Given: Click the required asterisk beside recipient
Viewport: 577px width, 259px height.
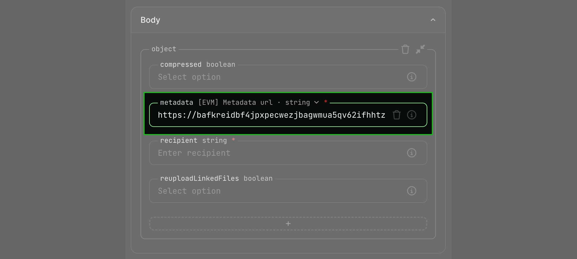Looking at the screenshot, I should [233, 140].
